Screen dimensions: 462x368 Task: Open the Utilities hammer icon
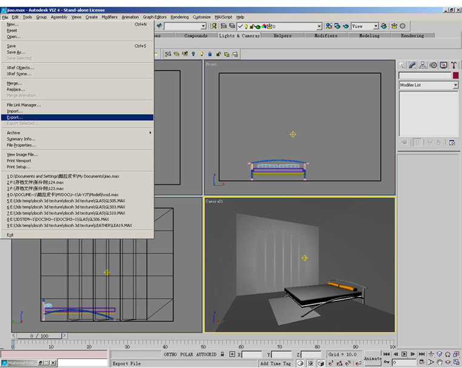[454, 65]
